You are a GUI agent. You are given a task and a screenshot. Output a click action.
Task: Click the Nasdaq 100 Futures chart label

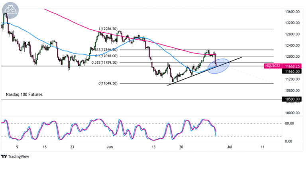[x=24, y=95]
